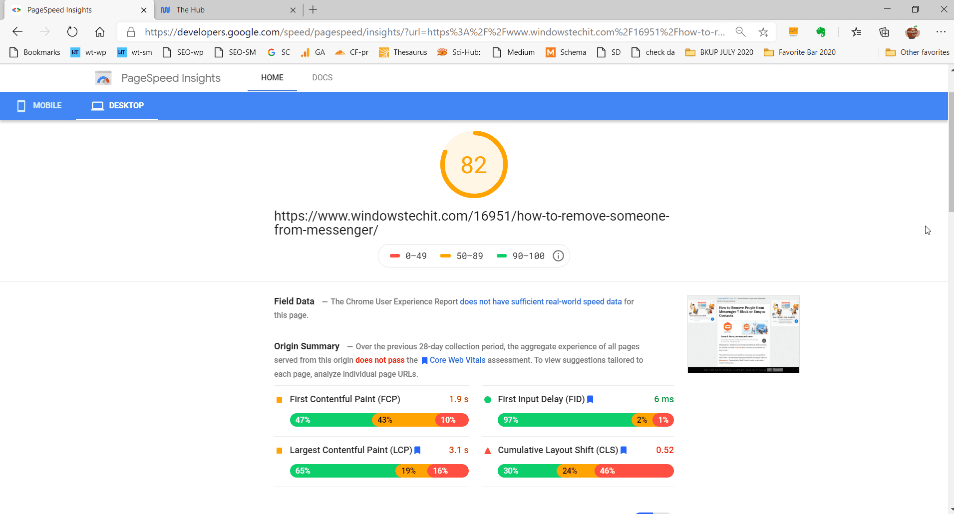This screenshot has height=514, width=954.
Task: Open the Collections icon
Action: (x=884, y=32)
